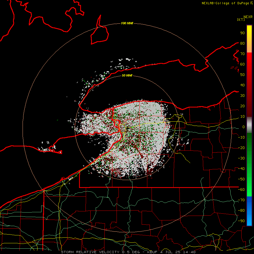254x254 pixels.
Task: Click the legend value -90
Action: click(x=241, y=221)
